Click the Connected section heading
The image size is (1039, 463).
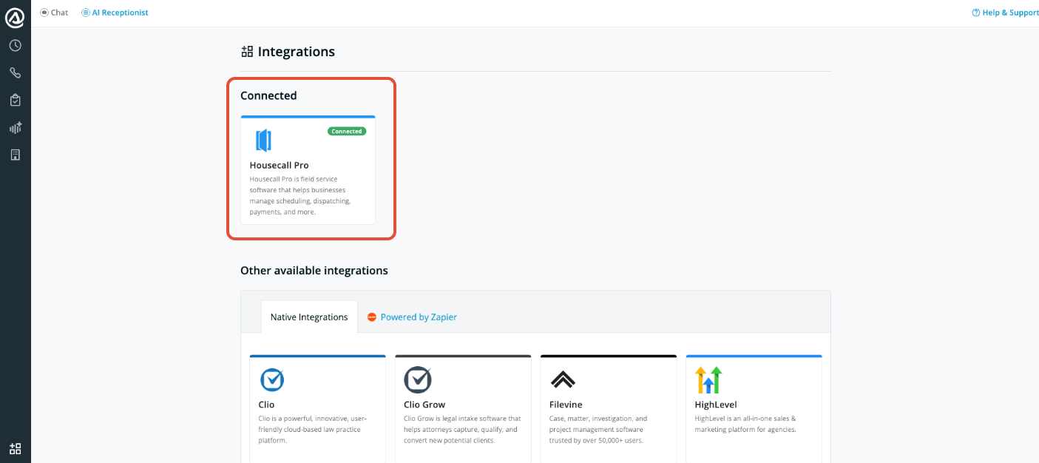tap(268, 95)
